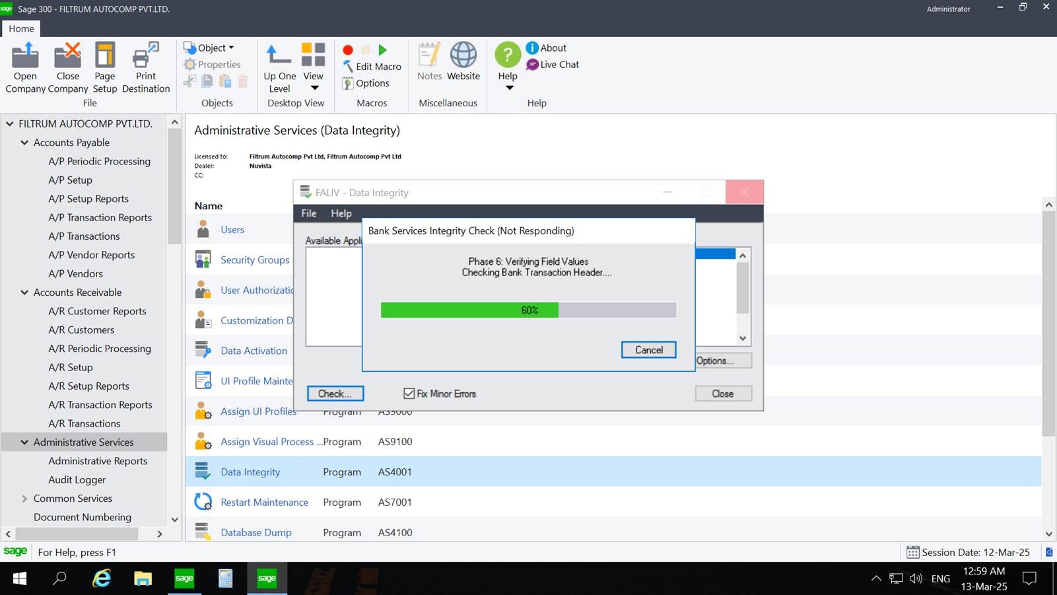This screenshot has height=595, width=1057.
Task: Expand the Common Services tree node
Action: pos(25,498)
